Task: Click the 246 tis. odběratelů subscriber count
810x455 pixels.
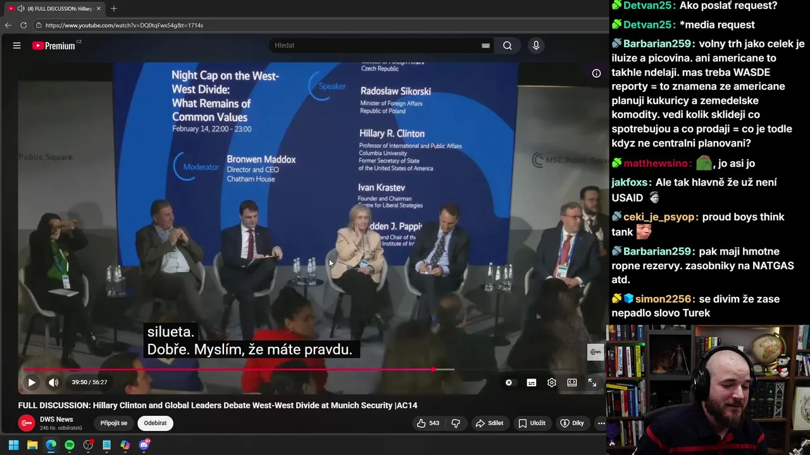Action: [x=61, y=428]
